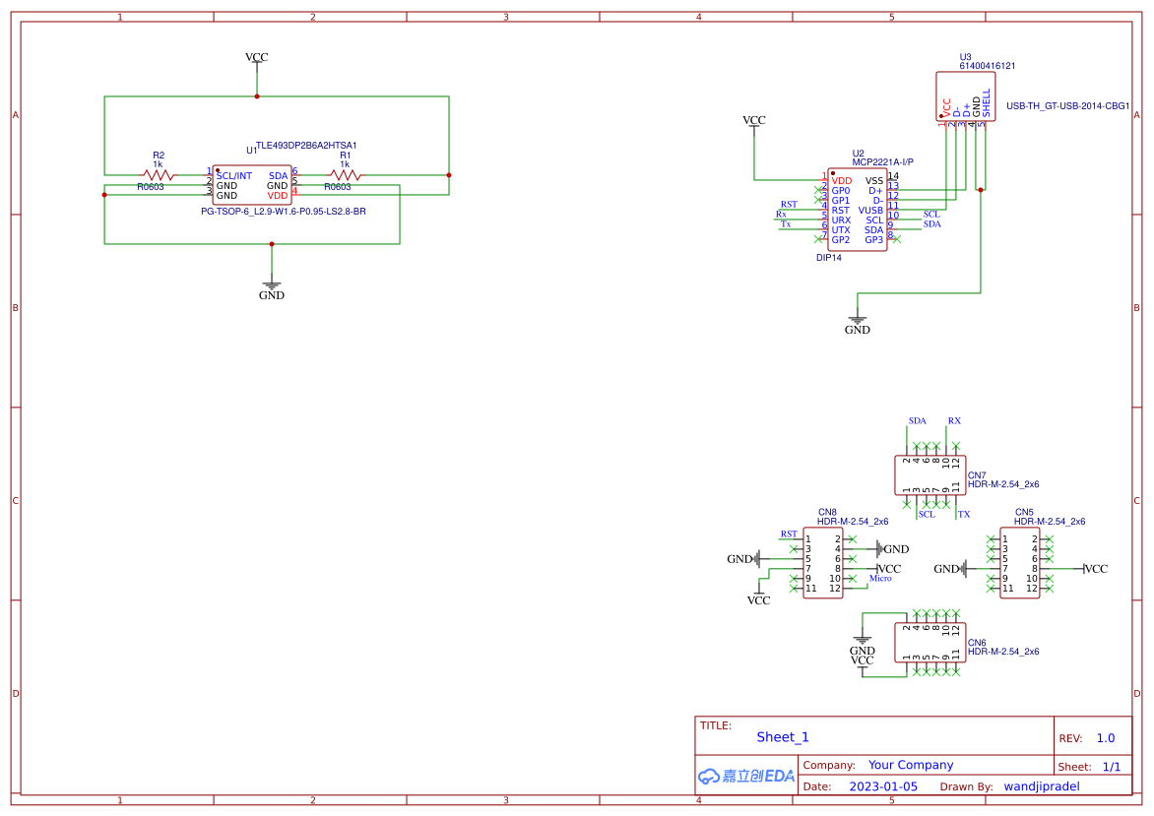Select the SCL net label near U2 pin 10
Viewport: 1154px width, 816px height.
click(931, 214)
